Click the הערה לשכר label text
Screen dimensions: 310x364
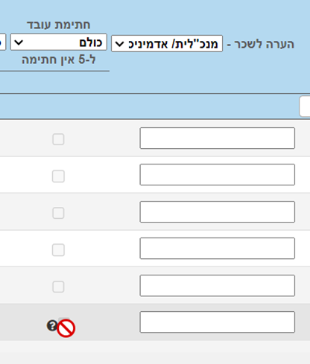[x=265, y=44]
